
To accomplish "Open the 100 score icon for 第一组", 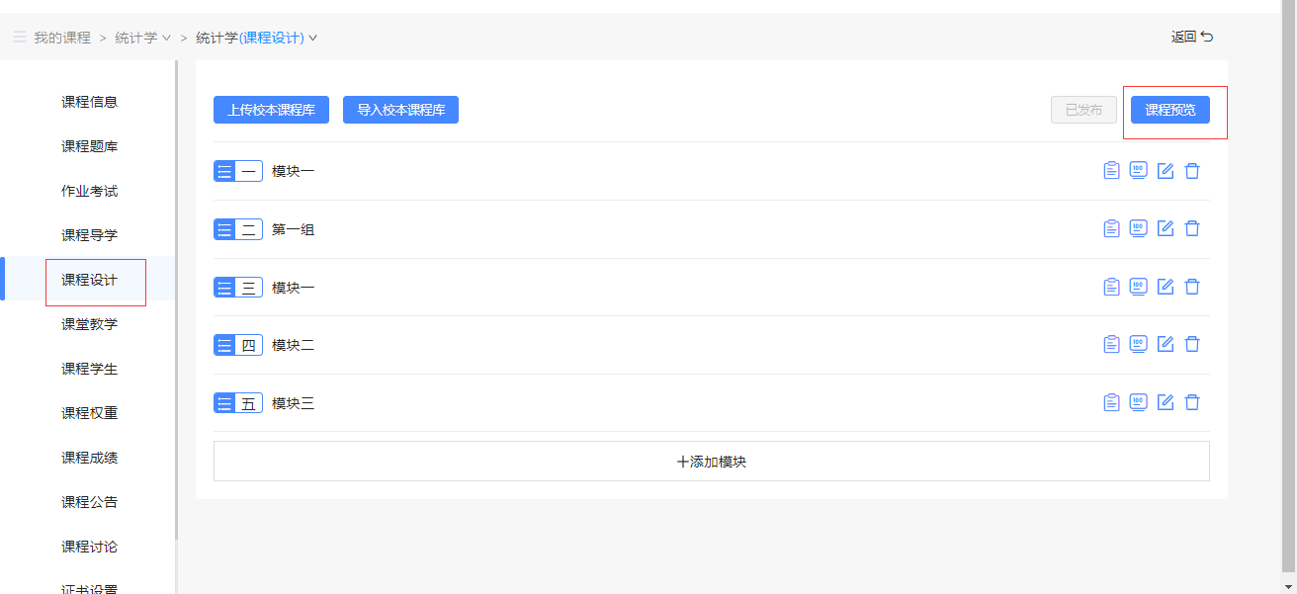I will 1138,228.
